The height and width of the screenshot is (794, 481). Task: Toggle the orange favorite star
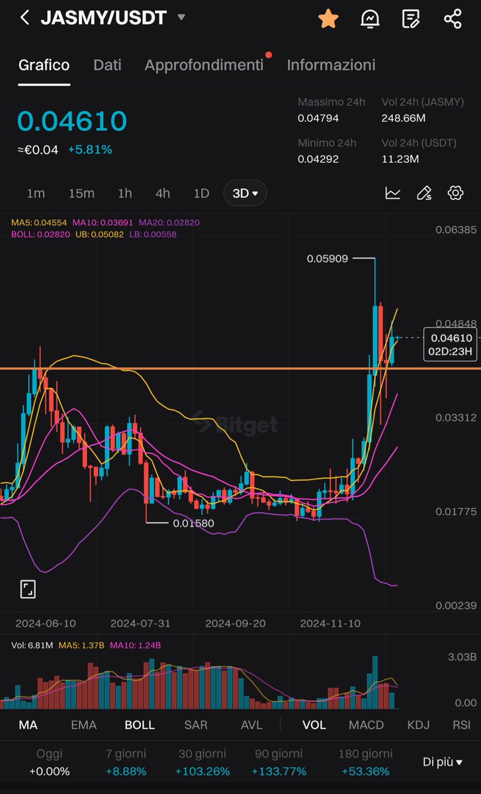328,19
